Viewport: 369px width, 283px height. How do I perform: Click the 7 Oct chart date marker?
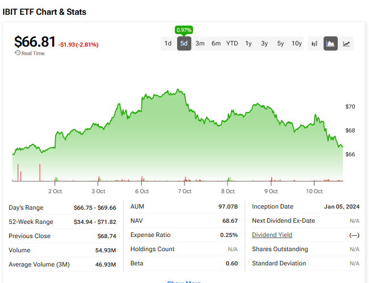click(185, 192)
